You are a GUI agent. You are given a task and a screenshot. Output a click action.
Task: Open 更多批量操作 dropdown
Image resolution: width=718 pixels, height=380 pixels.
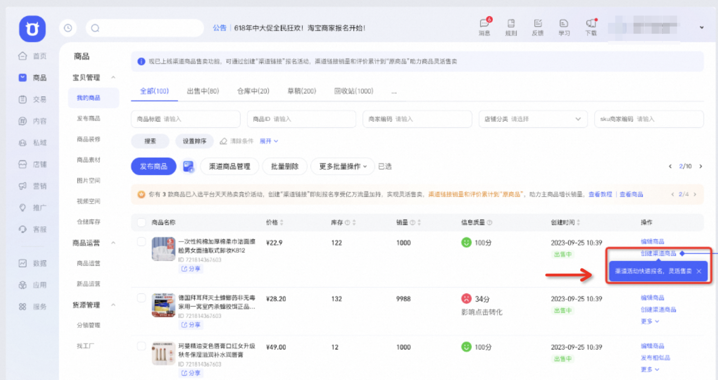pos(343,166)
